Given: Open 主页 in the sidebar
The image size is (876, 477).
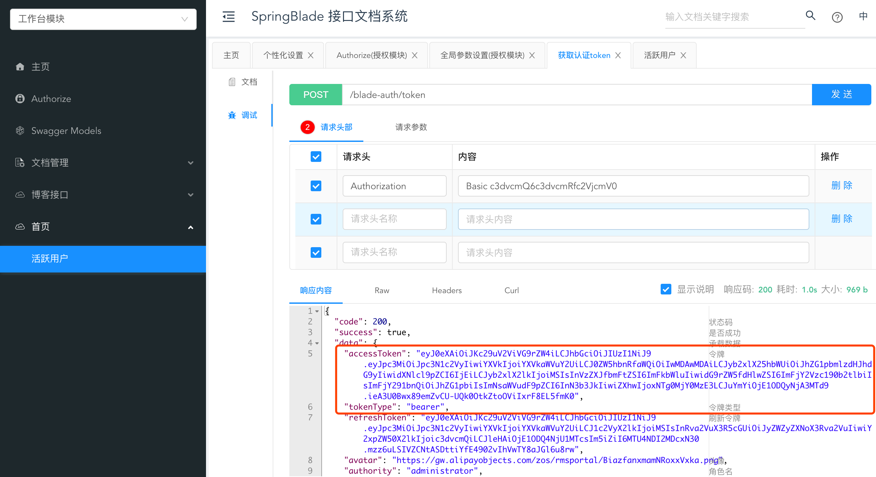Looking at the screenshot, I should [103, 67].
